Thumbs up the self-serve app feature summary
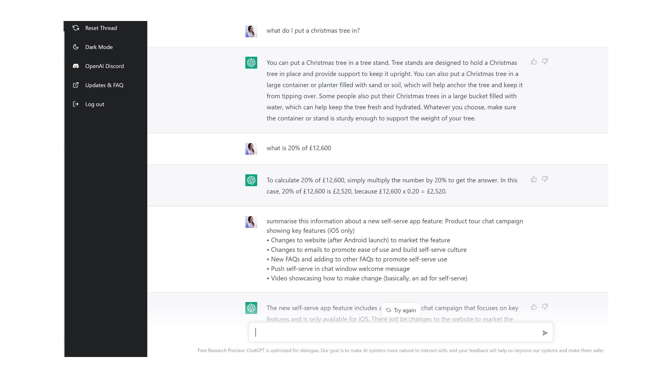This screenshot has height=378, width=672. tap(534, 307)
